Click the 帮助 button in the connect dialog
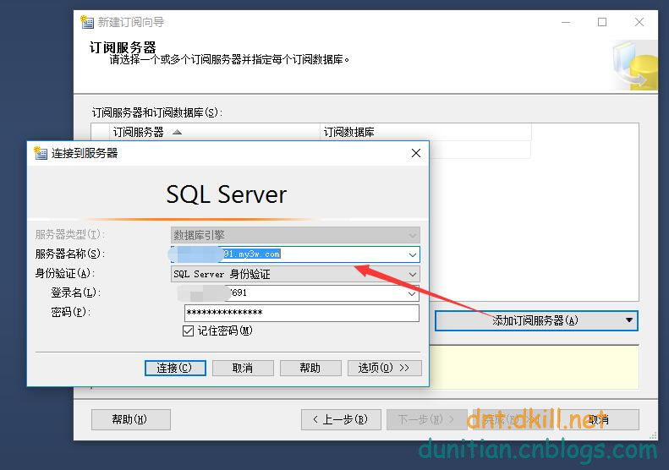This screenshot has height=470, width=669. point(310,368)
